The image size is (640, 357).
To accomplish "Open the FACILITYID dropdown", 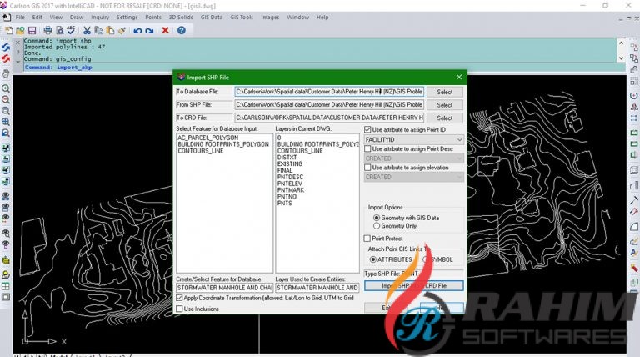I will coord(414,139).
